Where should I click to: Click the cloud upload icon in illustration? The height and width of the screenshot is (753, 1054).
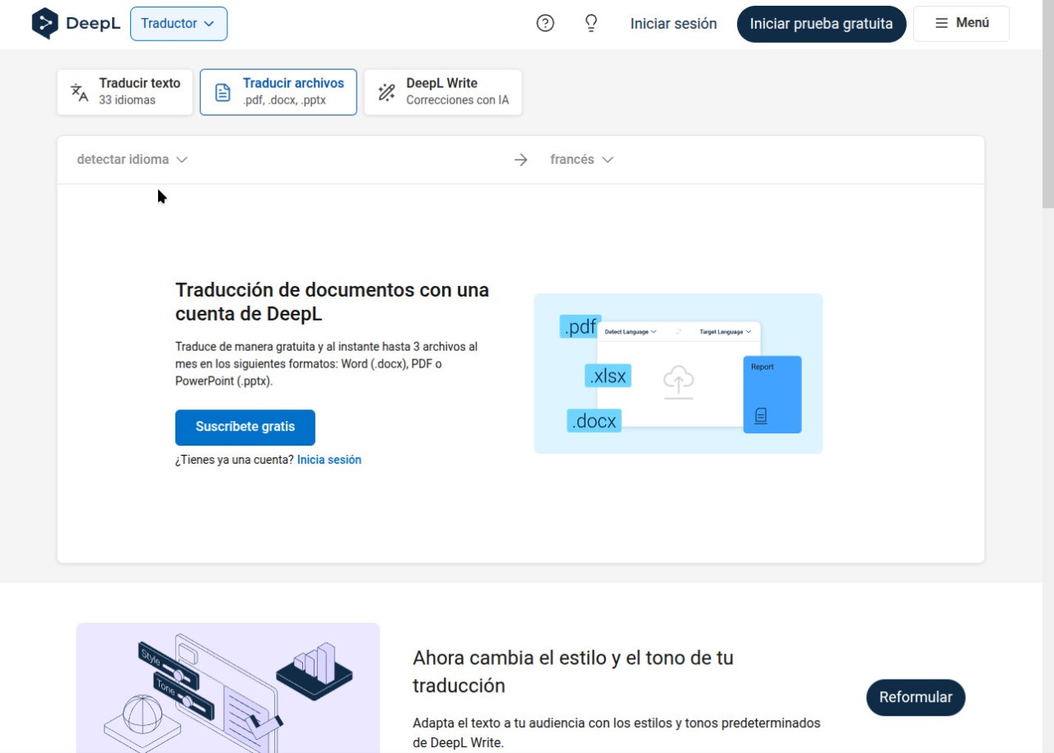pos(678,381)
